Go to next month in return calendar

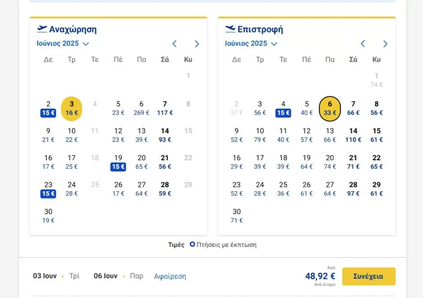pyautogui.click(x=385, y=44)
